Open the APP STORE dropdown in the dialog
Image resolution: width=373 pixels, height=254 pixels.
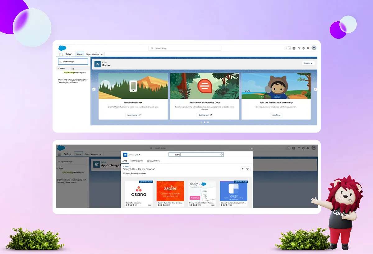pos(134,155)
